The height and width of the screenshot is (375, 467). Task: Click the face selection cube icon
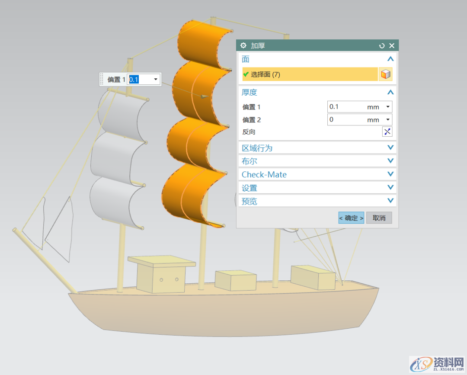click(x=385, y=74)
